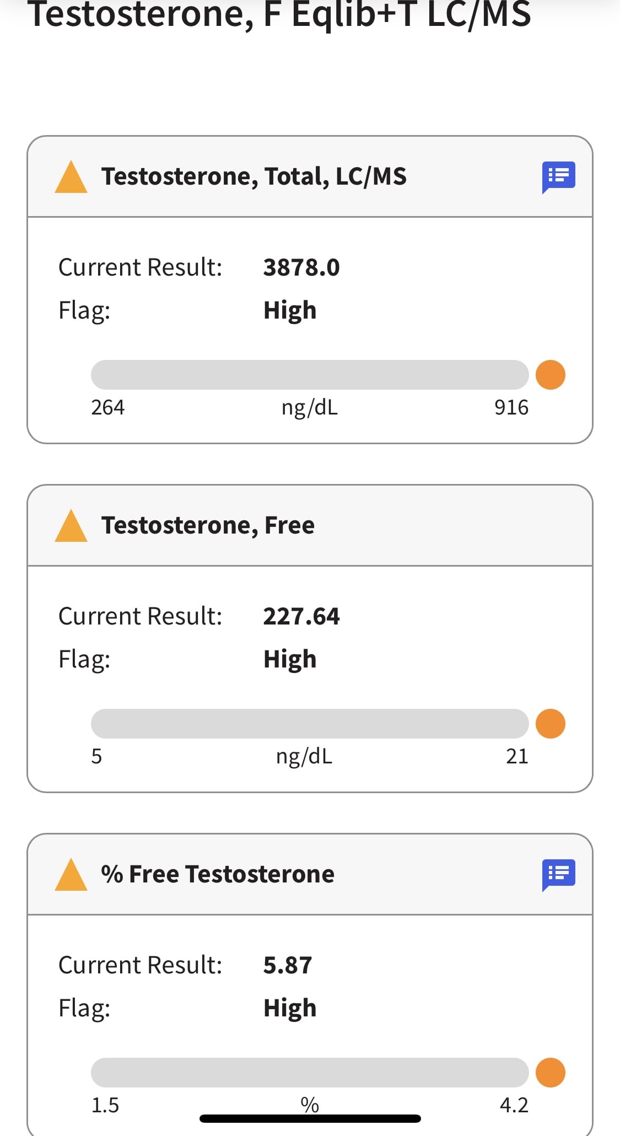Viewport: 620px width, 1136px height.
Task: Open comment icon on % Free Testosterone card
Action: coord(558,875)
